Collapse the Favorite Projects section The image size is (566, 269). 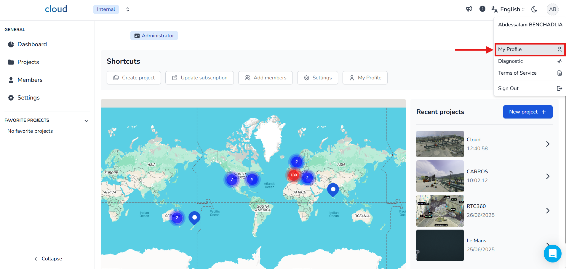[x=87, y=121]
